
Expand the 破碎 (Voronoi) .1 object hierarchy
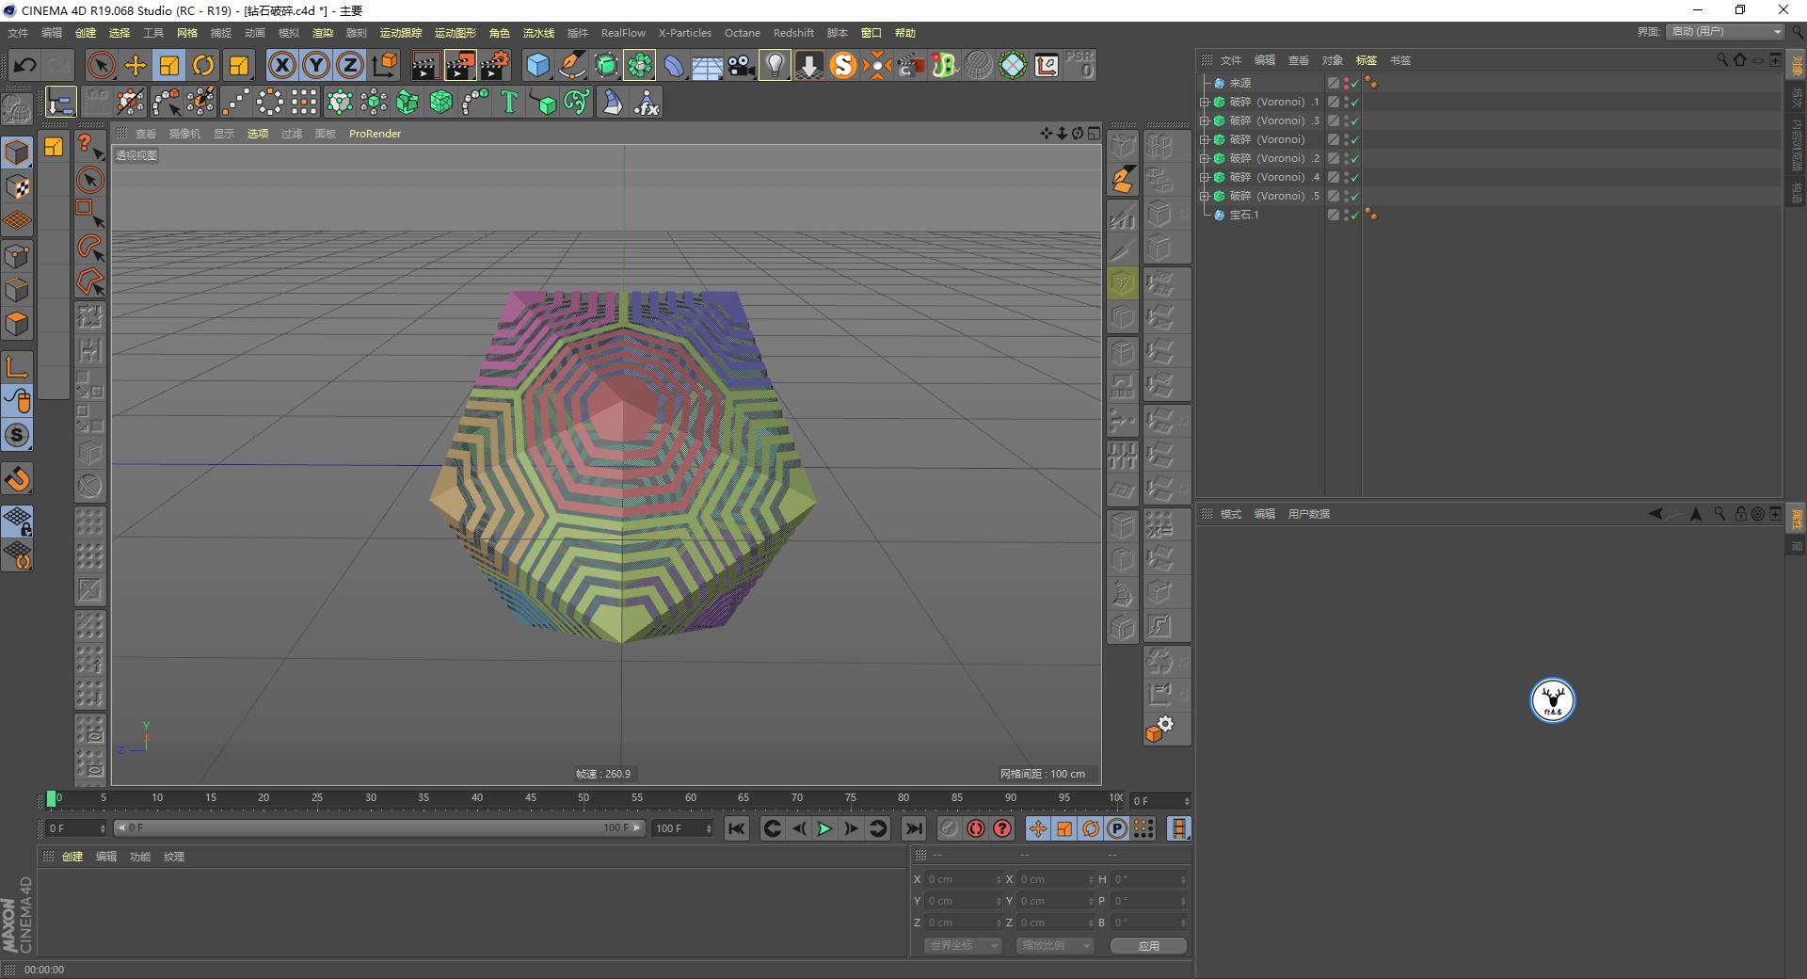[1206, 101]
